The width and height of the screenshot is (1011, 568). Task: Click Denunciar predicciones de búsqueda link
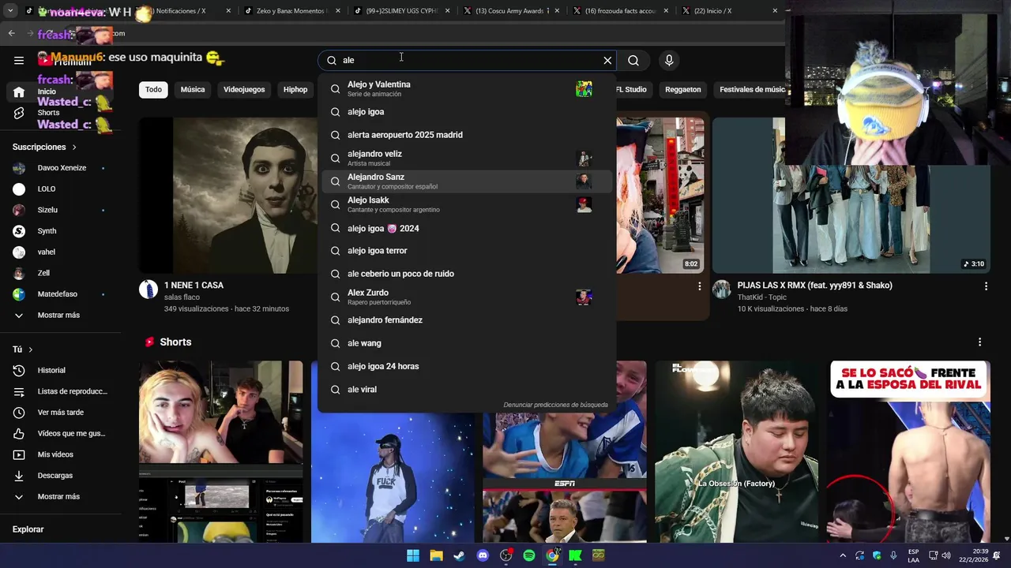555,405
